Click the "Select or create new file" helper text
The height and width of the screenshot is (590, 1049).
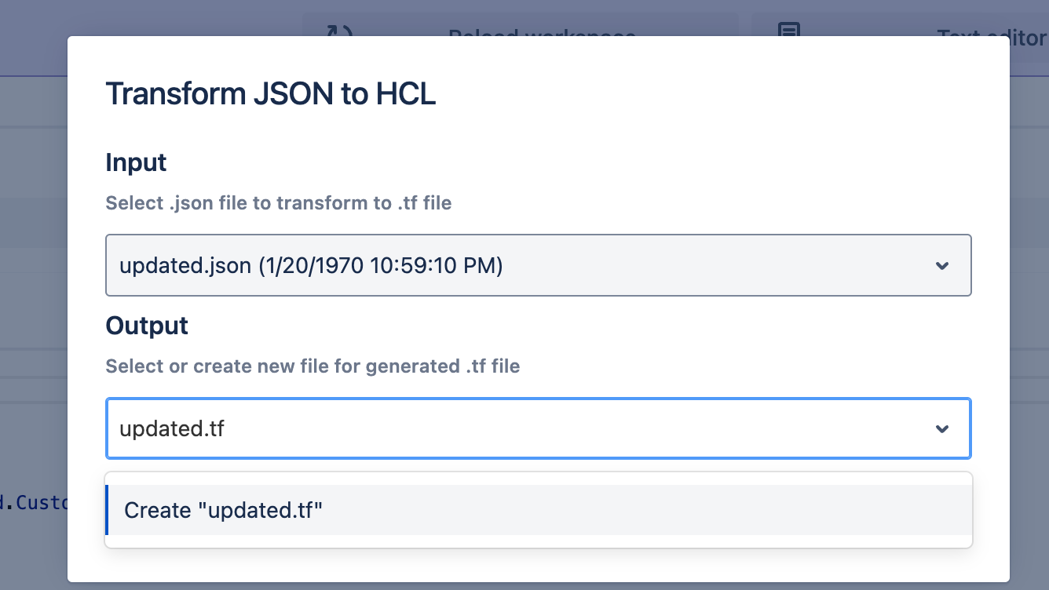(x=313, y=366)
